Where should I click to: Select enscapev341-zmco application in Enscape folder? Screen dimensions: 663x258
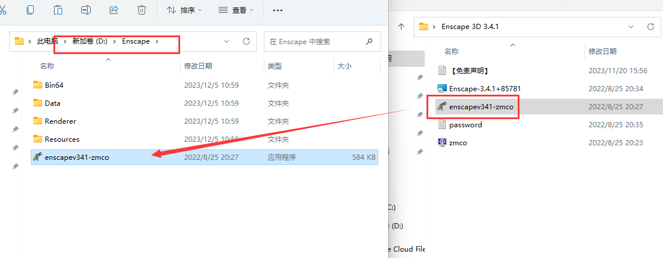coord(204,157)
